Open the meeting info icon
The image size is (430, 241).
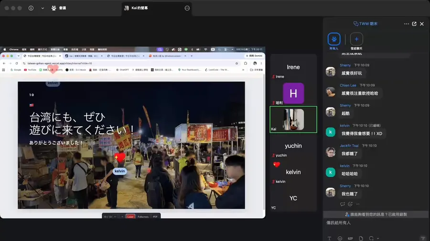[31, 8]
